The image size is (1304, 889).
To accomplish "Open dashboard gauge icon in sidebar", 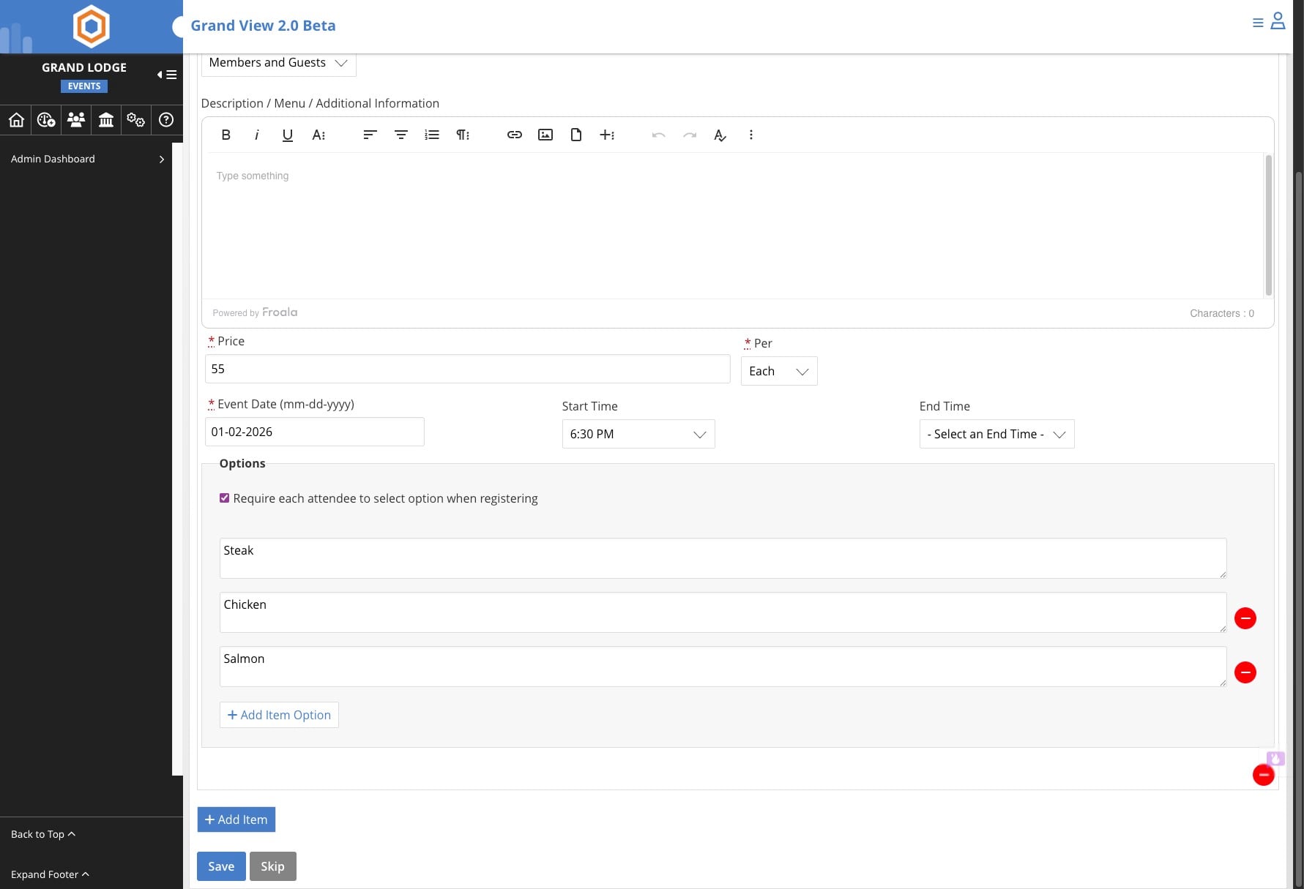I will [x=46, y=119].
